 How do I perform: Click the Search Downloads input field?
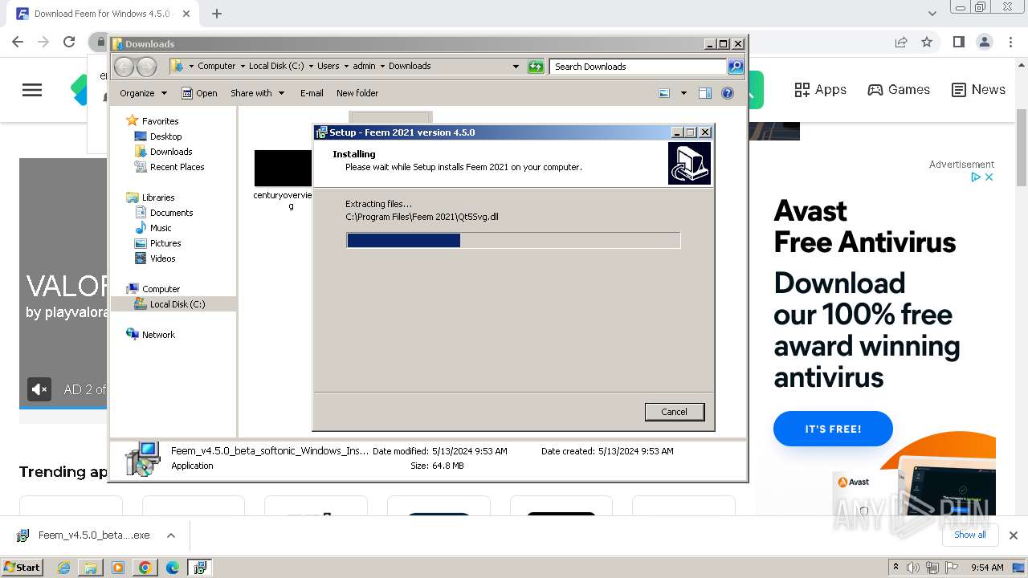coord(638,67)
